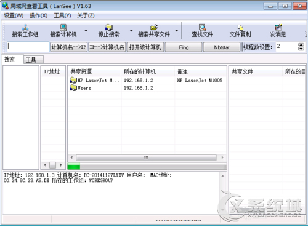Click right arrow of shared resources scrollbar
The height and width of the screenshot is (227, 308).
222,157
